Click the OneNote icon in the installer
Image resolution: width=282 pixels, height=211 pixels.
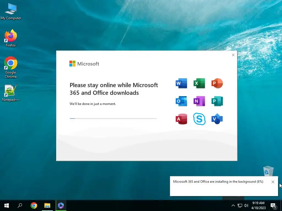click(x=199, y=101)
